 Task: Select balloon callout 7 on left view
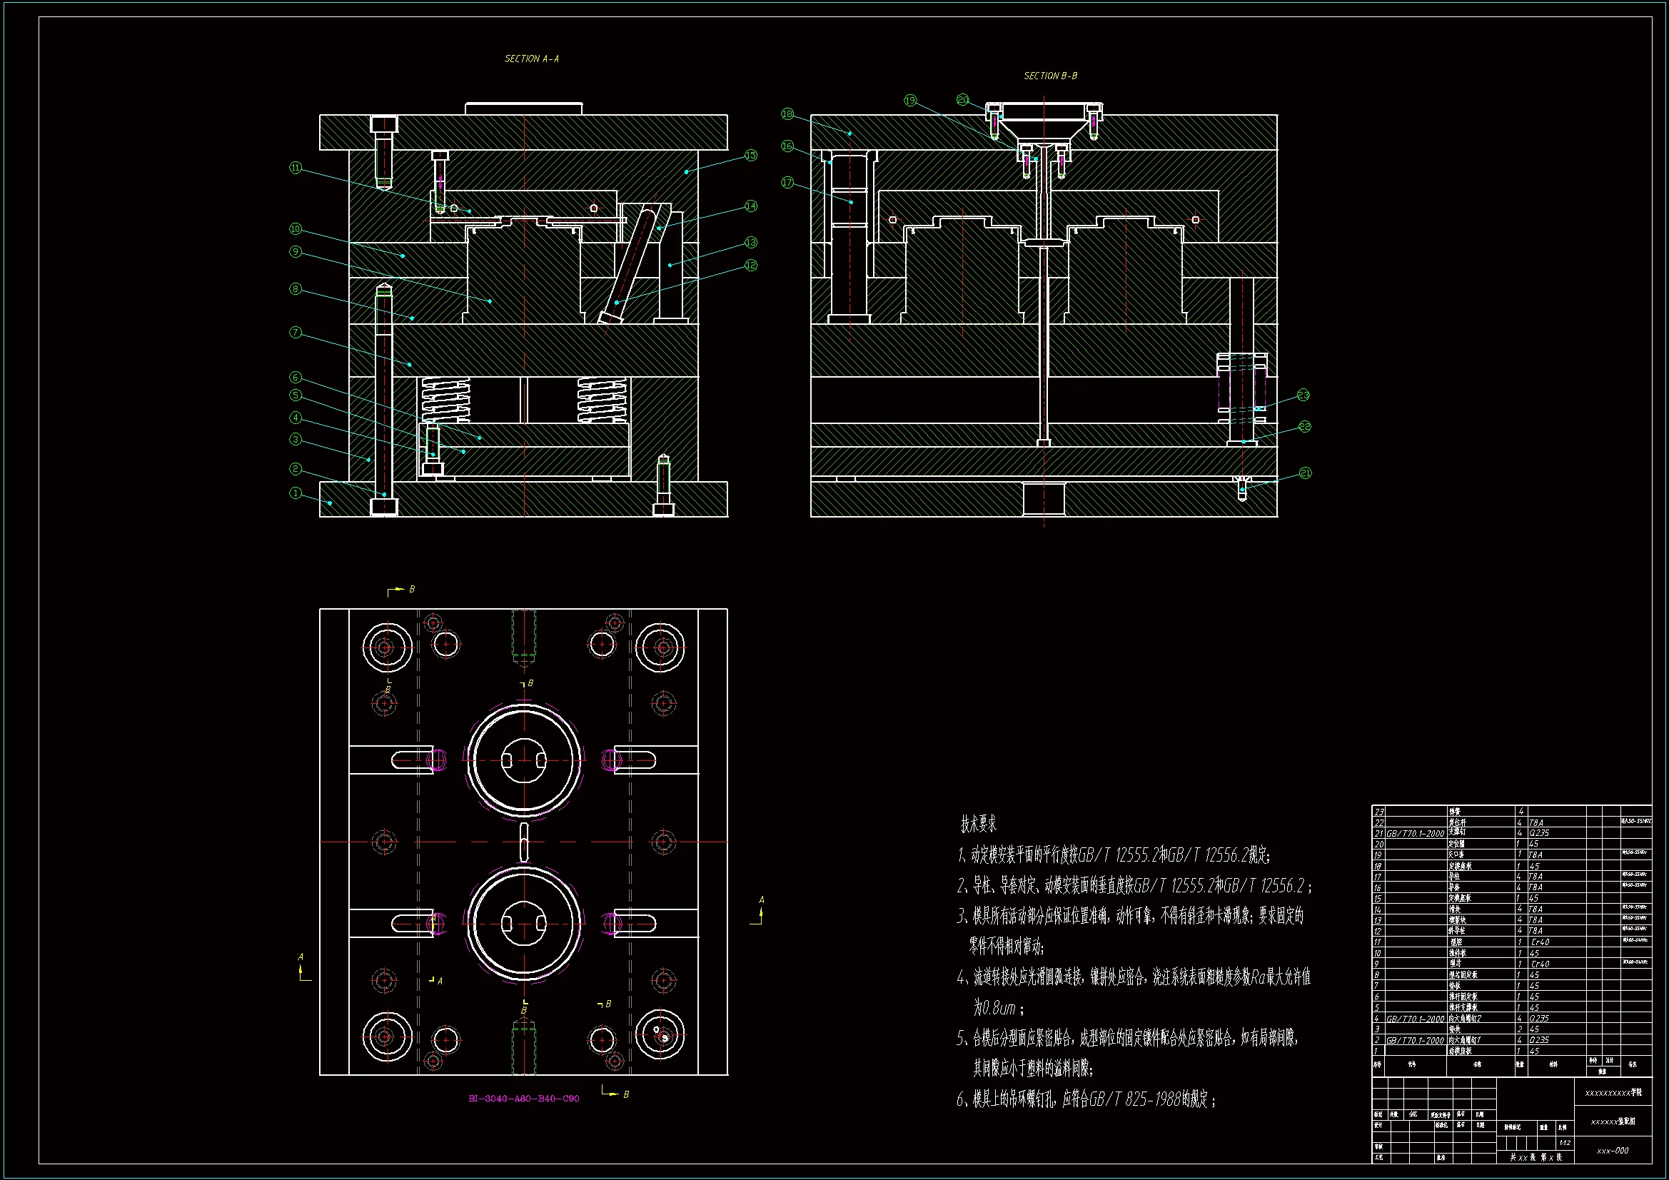point(295,332)
